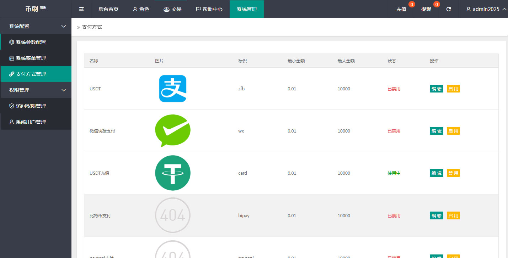Click the refresh icon in top bar
Image resolution: width=508 pixels, height=258 pixels.
click(x=449, y=9)
